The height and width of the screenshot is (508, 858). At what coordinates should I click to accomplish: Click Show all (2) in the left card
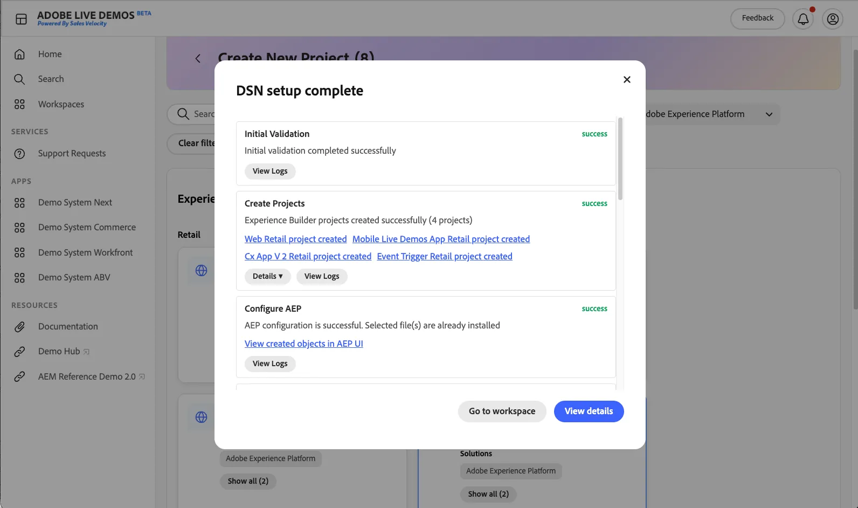(x=248, y=481)
